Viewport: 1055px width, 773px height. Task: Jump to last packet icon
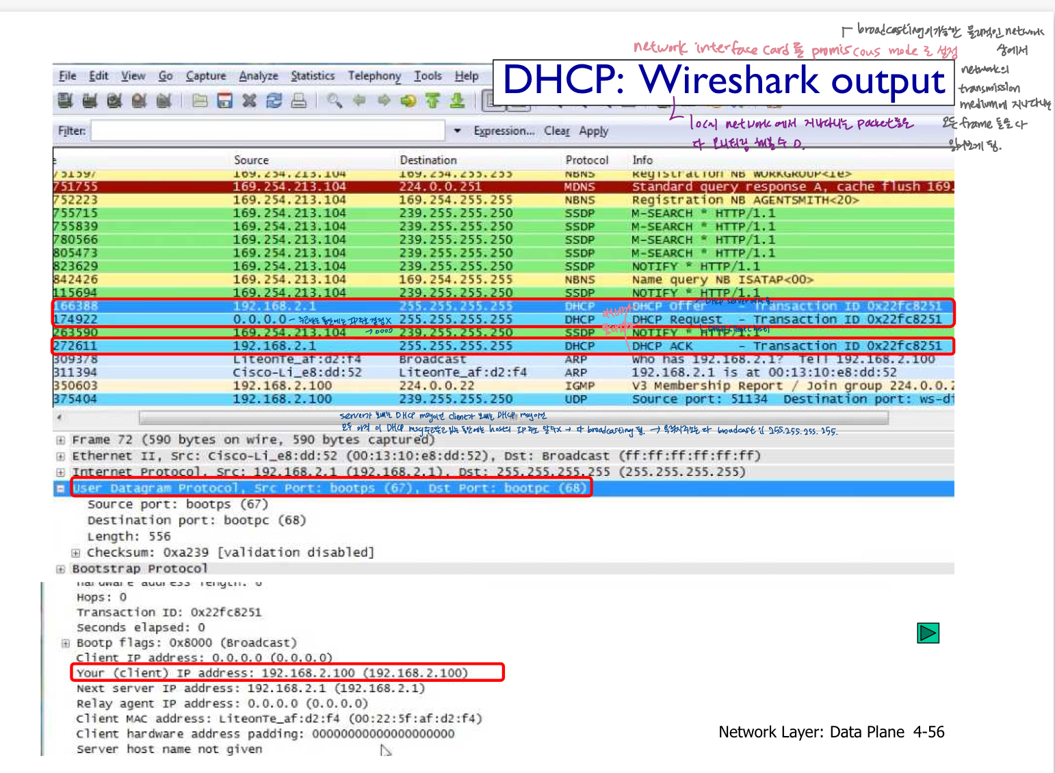[x=457, y=101]
